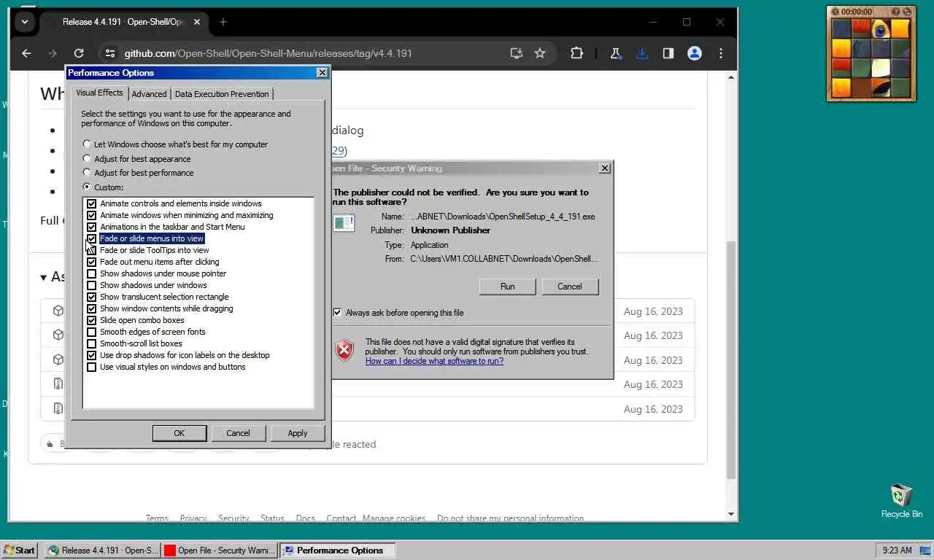Click the install app icon in address bar
This screenshot has width=934, height=560.
tap(516, 53)
